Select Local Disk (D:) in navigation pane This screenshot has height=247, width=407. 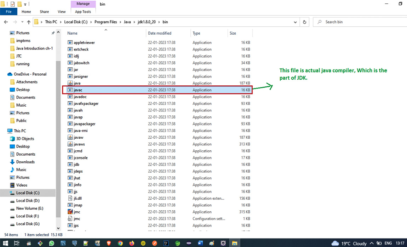[28, 200]
